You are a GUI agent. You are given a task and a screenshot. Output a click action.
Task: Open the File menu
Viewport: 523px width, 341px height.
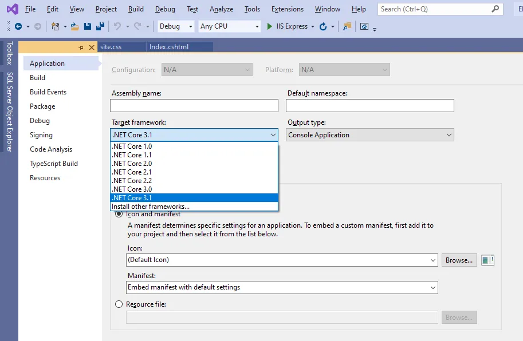pos(30,9)
